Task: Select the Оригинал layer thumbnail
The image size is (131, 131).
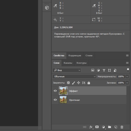Action: click(x=63, y=100)
